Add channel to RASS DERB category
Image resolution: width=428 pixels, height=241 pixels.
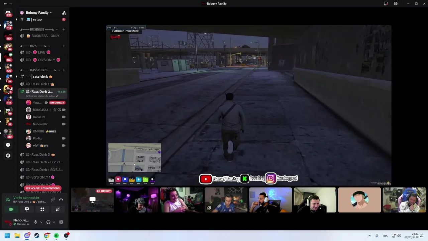coord(64,70)
